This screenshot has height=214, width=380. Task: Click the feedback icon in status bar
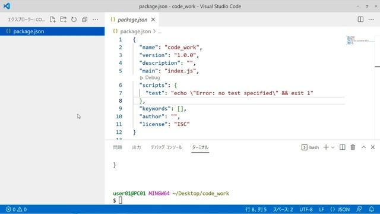pos(359,209)
